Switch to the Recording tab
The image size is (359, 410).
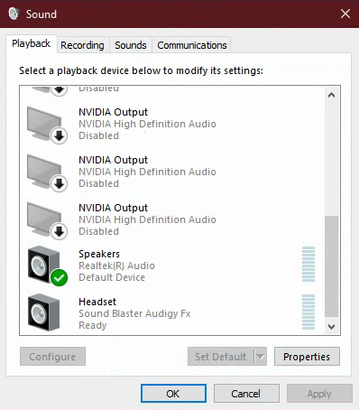(x=82, y=45)
